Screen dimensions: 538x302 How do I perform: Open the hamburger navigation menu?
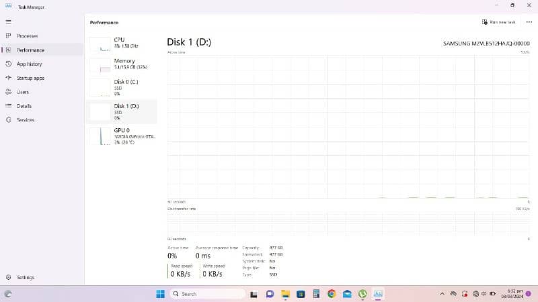point(9,22)
